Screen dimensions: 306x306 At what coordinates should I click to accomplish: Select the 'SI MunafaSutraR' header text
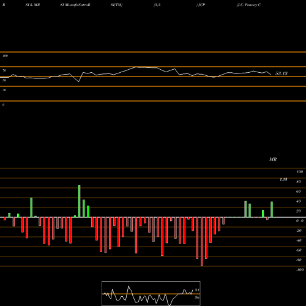click(x=75, y=5)
